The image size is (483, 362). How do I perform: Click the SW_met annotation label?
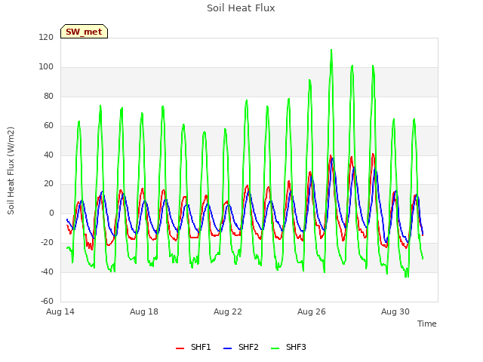(x=84, y=32)
